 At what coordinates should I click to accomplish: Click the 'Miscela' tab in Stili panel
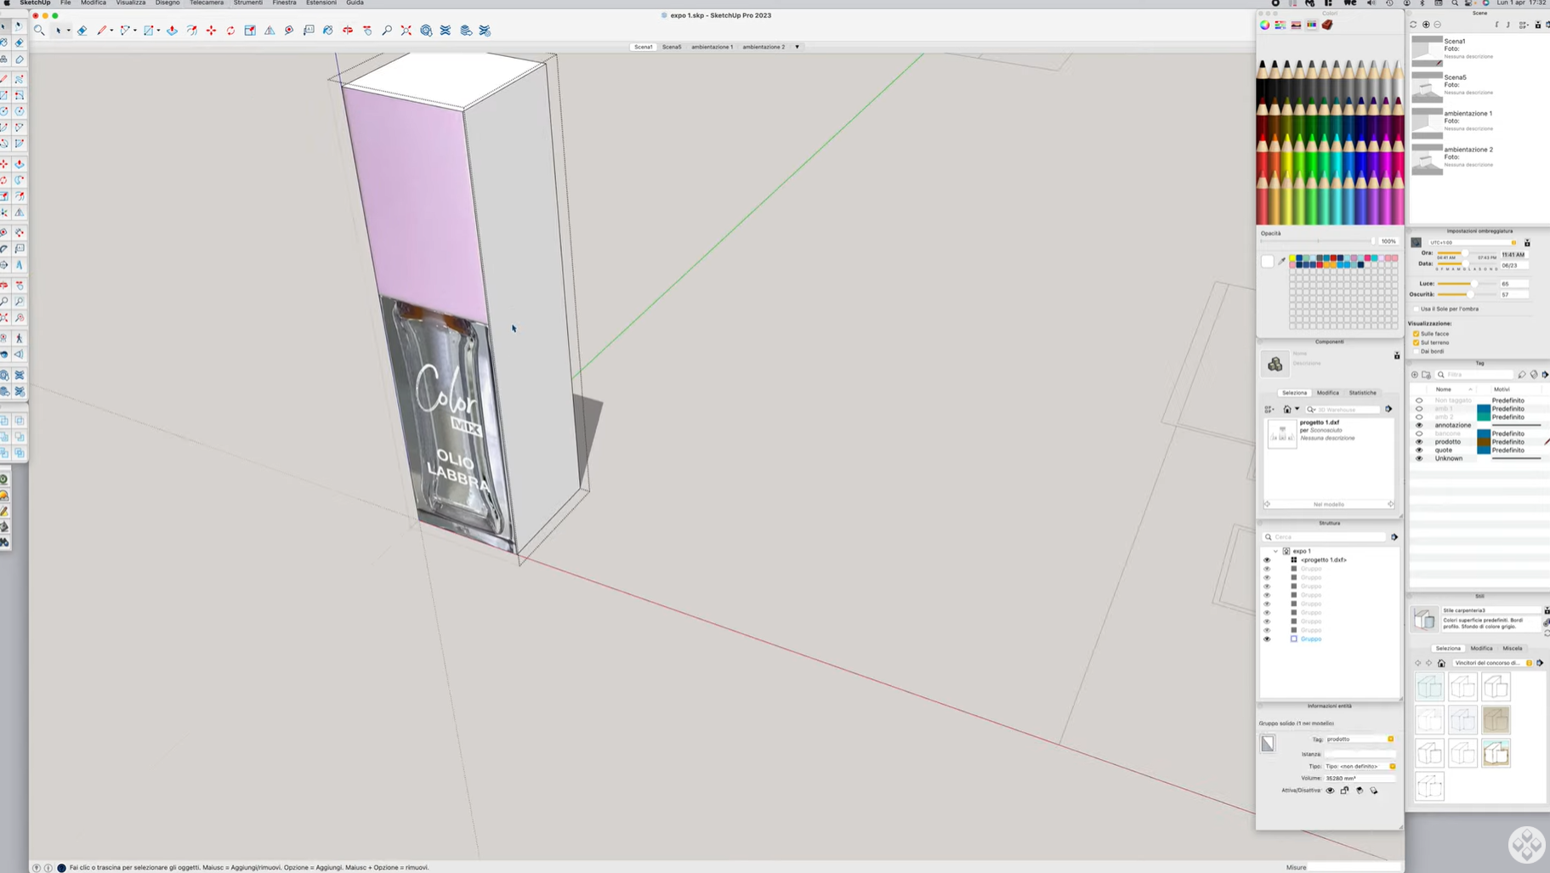(1512, 649)
